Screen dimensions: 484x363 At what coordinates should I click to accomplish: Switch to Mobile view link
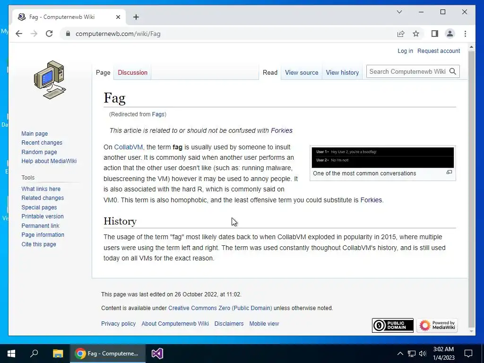264,323
